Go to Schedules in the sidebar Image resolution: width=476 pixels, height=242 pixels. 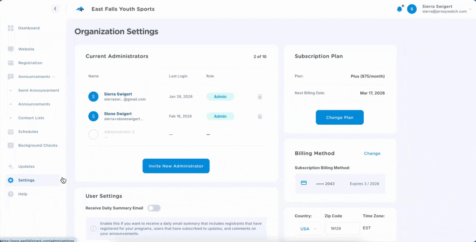28,132
